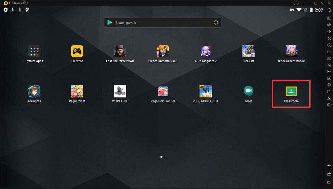Click the Wi-Fi status icon
Image resolution: width=333 pixels, height=189 pixels.
299,10
